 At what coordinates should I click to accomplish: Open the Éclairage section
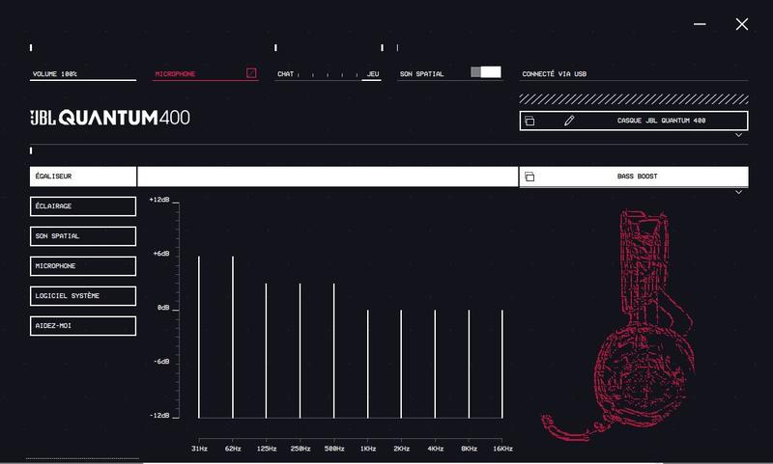[x=83, y=206]
